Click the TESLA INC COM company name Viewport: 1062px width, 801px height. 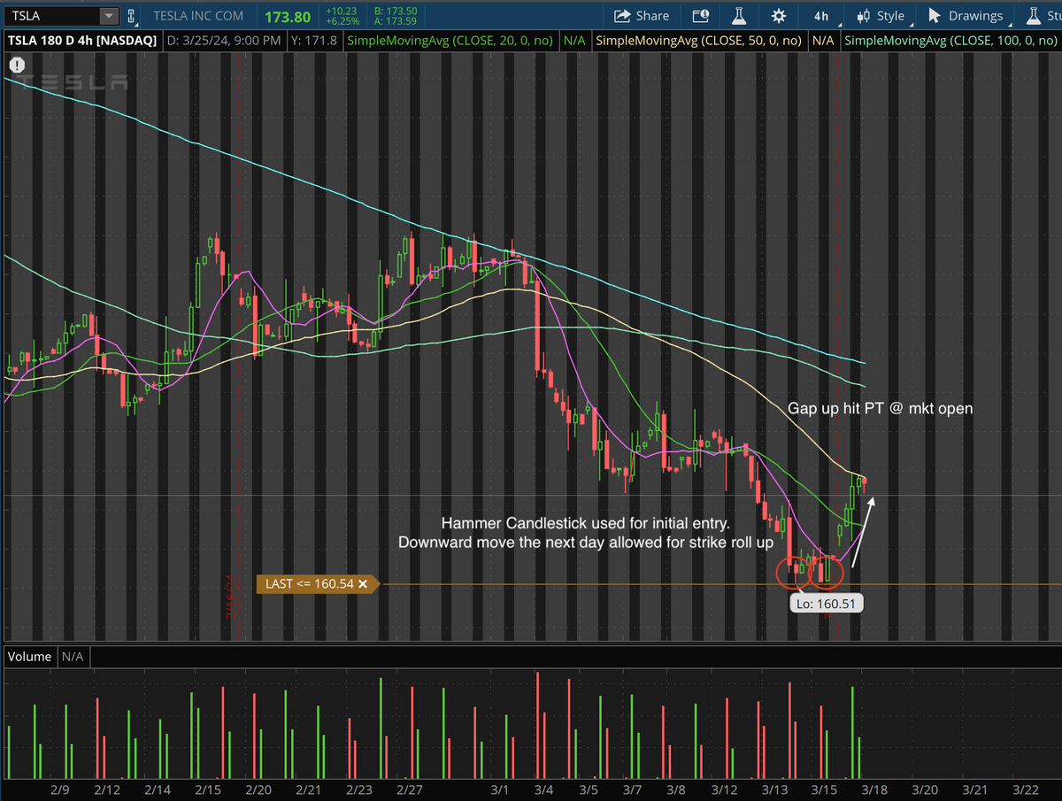click(197, 16)
